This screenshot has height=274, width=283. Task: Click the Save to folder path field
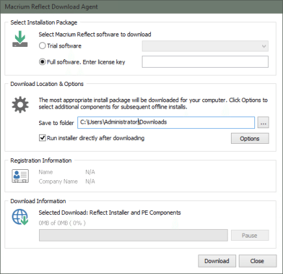[166, 122]
